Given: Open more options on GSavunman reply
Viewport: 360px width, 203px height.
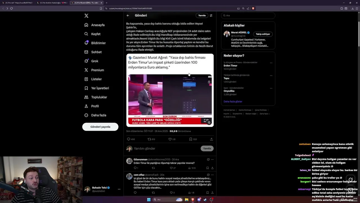Looking at the screenshot, I should click(212, 160).
